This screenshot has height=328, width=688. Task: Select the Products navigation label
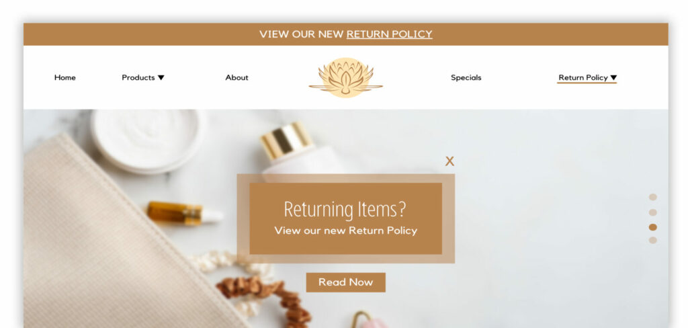click(138, 78)
